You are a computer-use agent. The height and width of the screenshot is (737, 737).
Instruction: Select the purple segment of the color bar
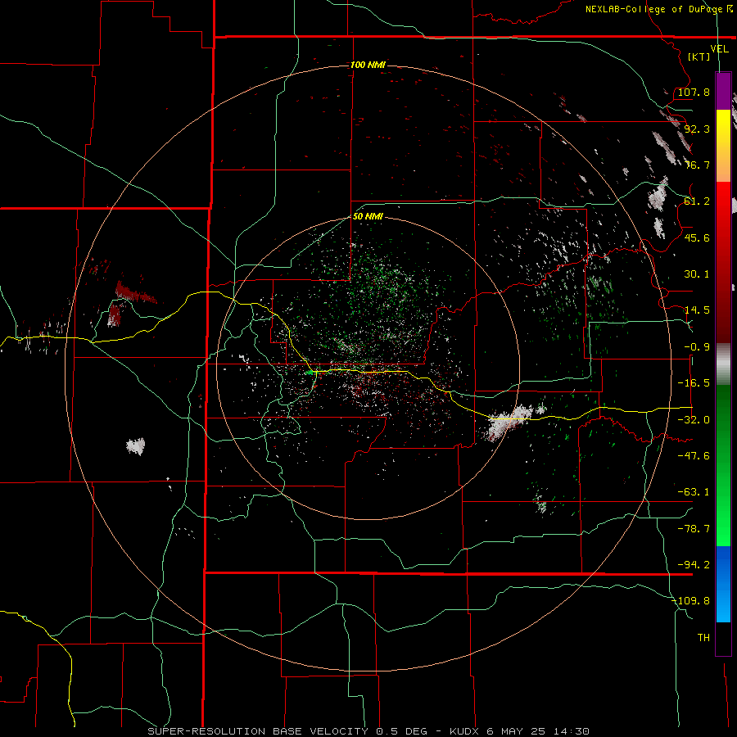(723, 91)
